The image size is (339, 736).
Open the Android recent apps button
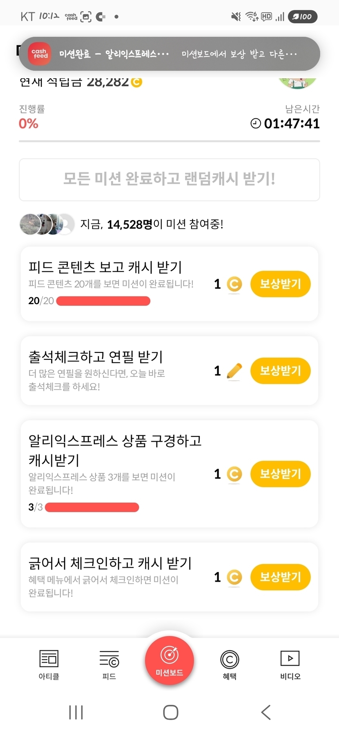tap(76, 712)
